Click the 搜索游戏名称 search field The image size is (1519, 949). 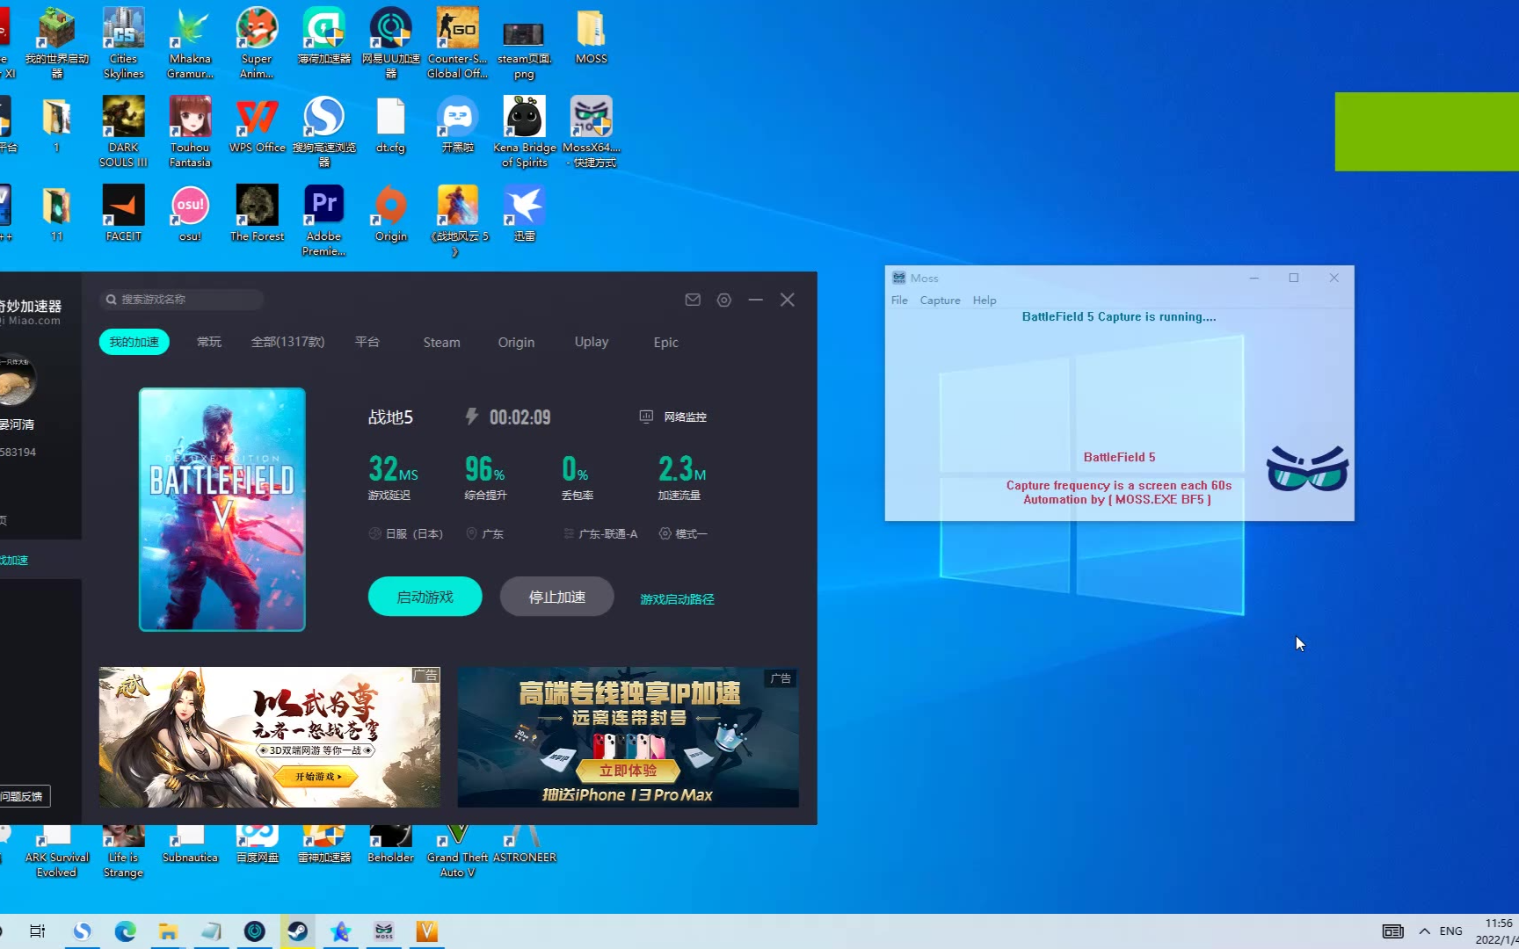181,300
